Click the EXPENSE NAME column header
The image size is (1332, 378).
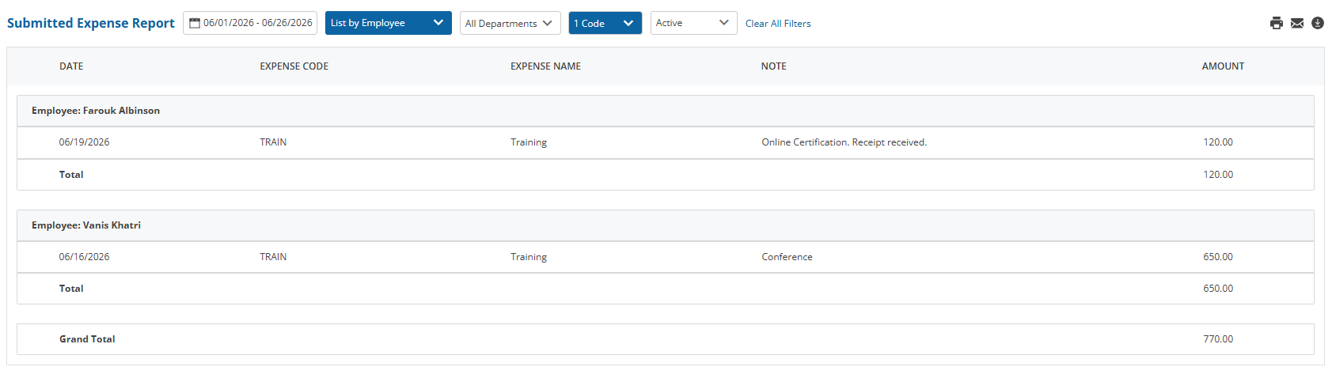point(545,66)
